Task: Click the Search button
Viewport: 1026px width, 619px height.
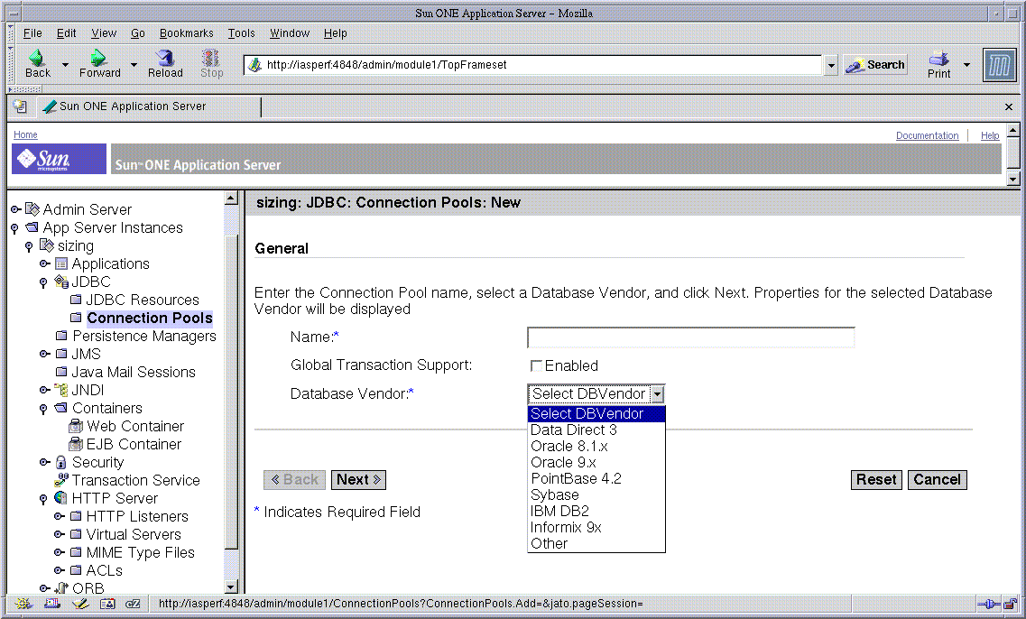Action: [875, 65]
